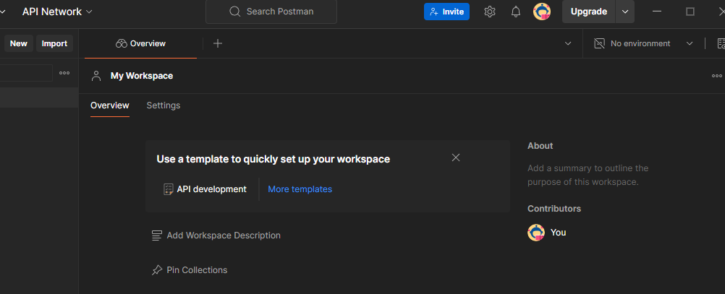The height and width of the screenshot is (294, 725).
Task: Open the More templates link
Action: coord(300,189)
